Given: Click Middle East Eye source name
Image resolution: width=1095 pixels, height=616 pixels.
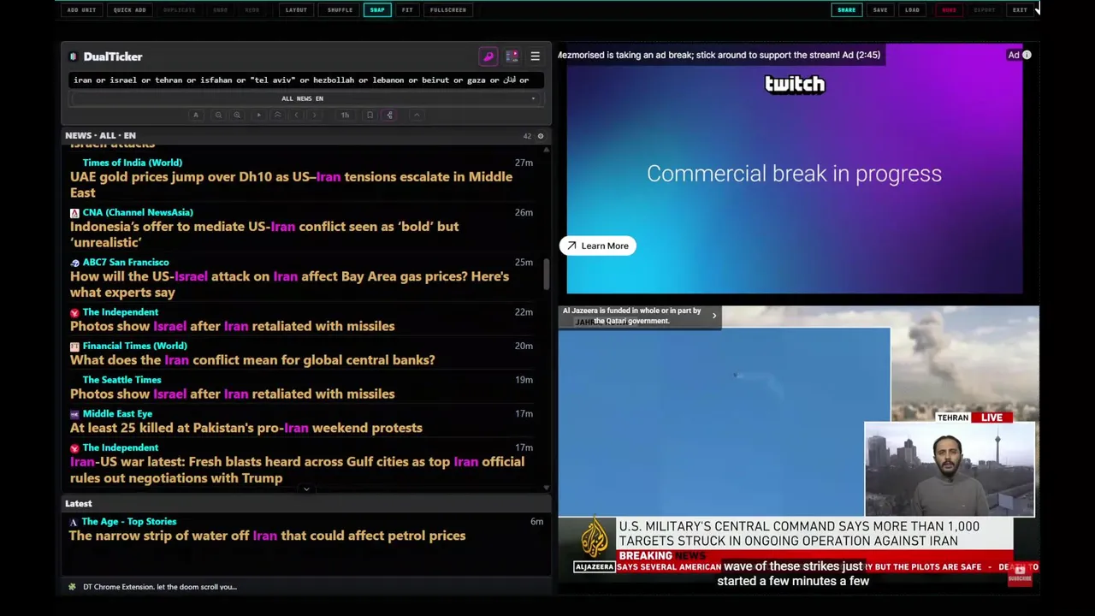Looking at the screenshot, I should point(117,414).
